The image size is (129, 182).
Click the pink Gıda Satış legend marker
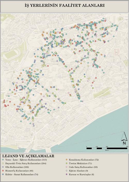point(67,167)
